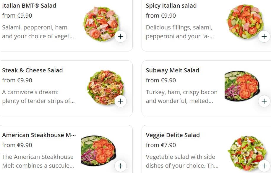Click the Steak & Cheese Salad heading
The width and height of the screenshot is (271, 173).
coord(33,70)
